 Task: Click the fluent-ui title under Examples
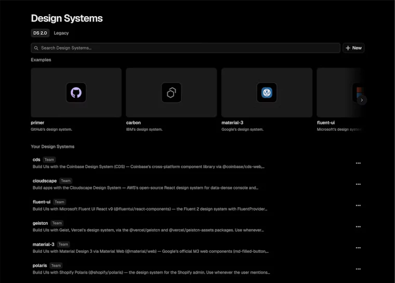326,123
